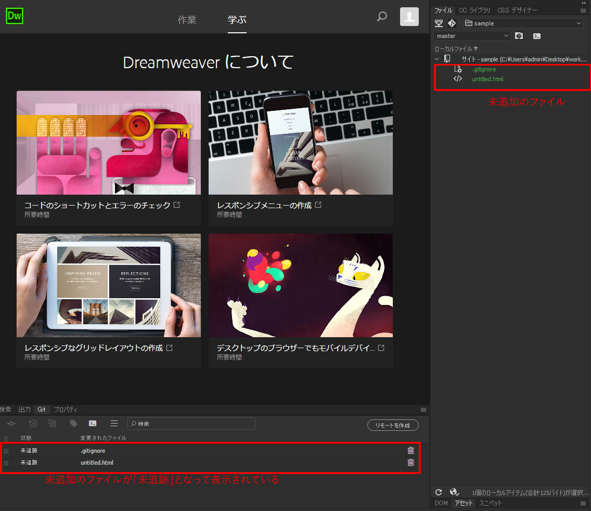Click the Git history revert icon
Screen dimensions: 591x511
click(33, 424)
